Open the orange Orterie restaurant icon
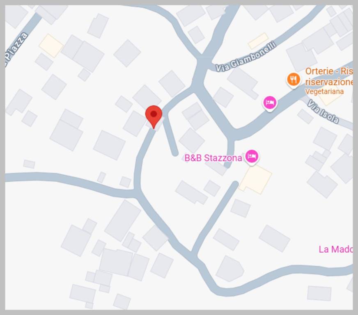 coord(294,80)
